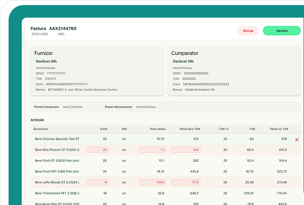Screen dimensions: 304x205
Task: Select buyer account MD16AA000000002222222222
Action: 206,84
